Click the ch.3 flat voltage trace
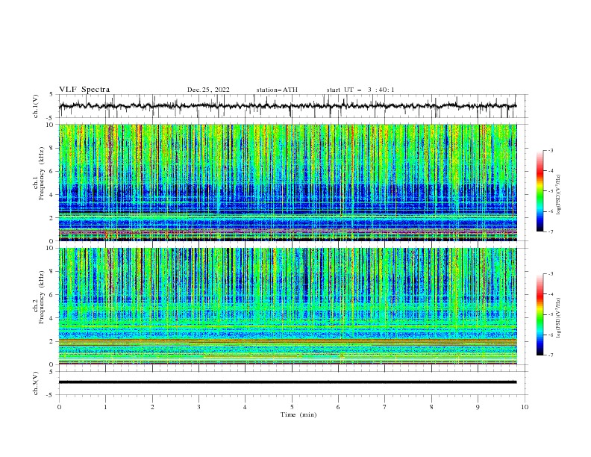The width and height of the screenshot is (591, 457). 287,382
